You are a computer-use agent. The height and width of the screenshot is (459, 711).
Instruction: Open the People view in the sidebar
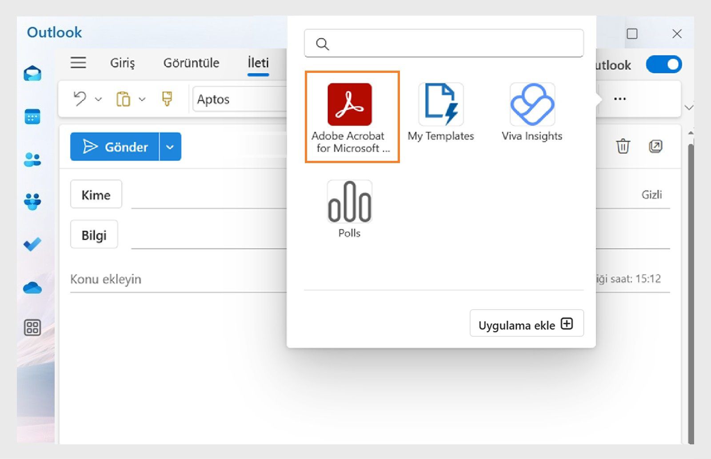(32, 160)
